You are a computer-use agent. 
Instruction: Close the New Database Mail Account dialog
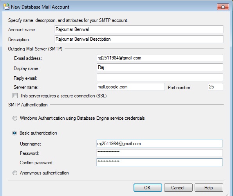(x=223, y=7)
